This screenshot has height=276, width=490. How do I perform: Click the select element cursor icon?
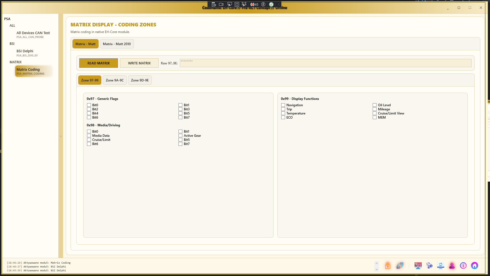[229, 4]
